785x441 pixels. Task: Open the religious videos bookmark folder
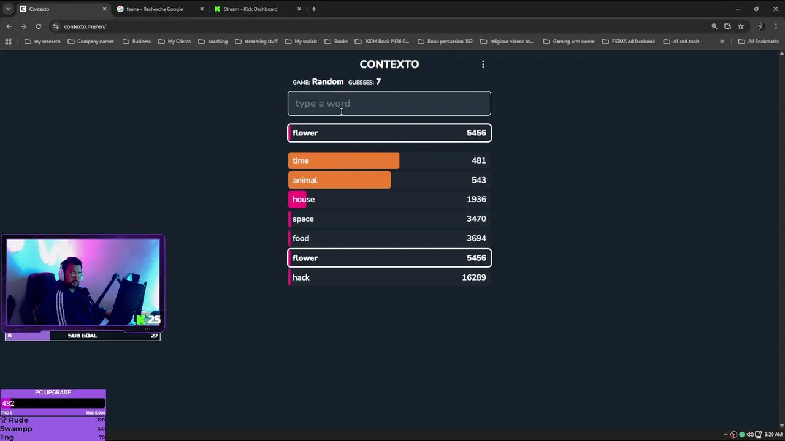pyautogui.click(x=507, y=42)
